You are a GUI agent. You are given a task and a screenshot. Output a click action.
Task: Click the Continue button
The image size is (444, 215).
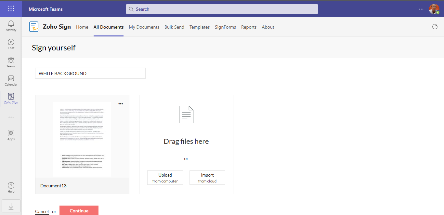click(79, 210)
